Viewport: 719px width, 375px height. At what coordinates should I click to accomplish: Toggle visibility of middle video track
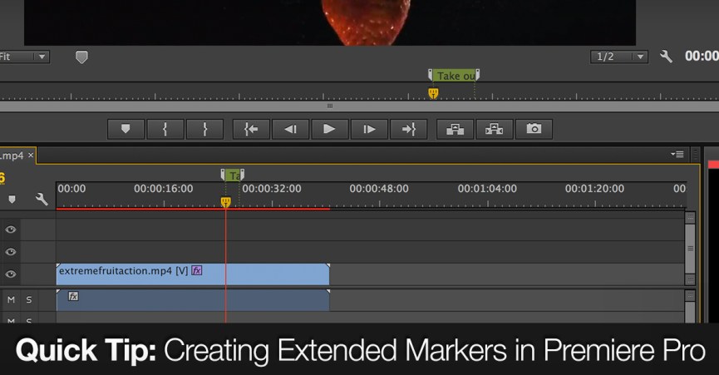(x=11, y=252)
